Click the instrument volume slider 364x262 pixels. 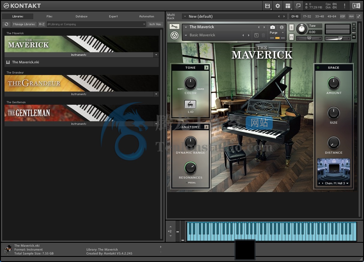(x=338, y=38)
